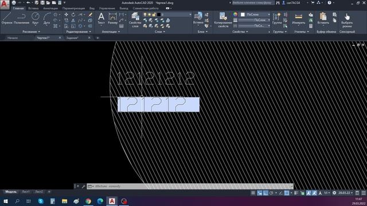Open the Параметризация ribbon tab
The image size is (367, 206).
pos(74,8)
